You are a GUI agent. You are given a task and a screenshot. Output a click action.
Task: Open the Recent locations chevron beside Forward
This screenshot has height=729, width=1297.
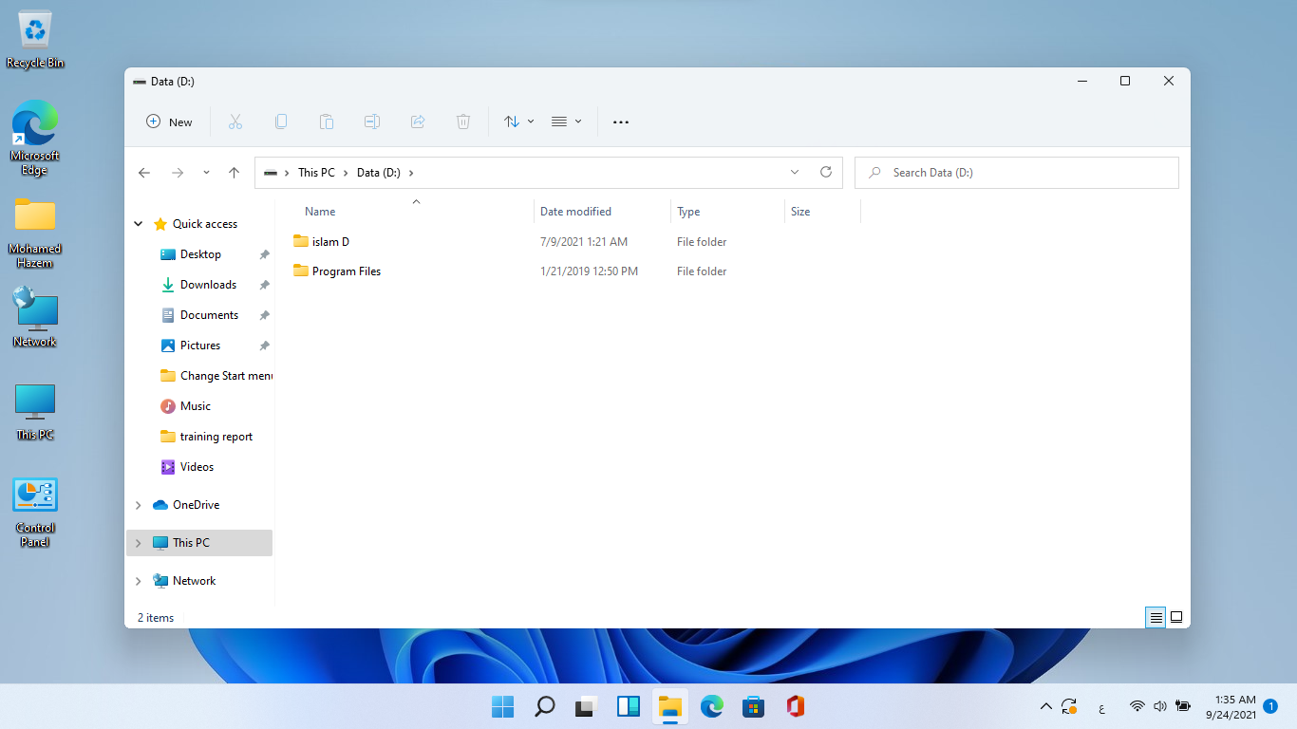(x=206, y=173)
